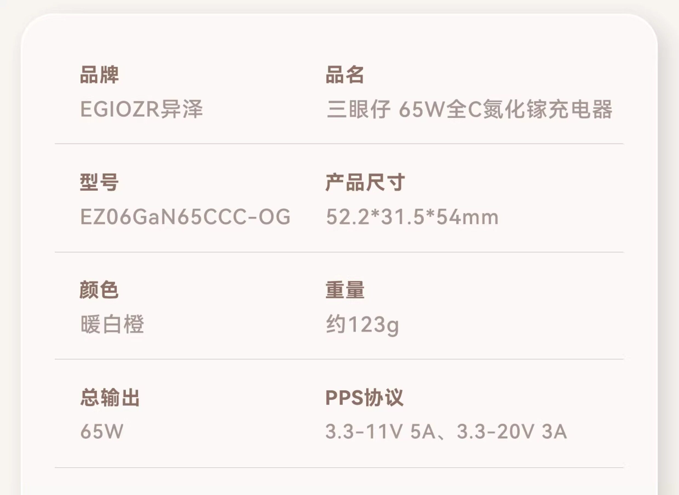
Task: Click the 产品尺寸 label heading
Action: point(365,182)
